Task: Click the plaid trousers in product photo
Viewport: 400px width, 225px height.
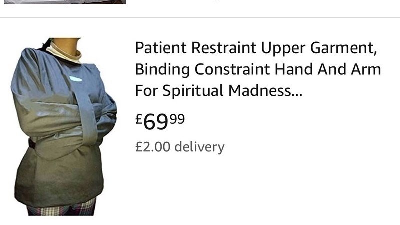Action: (62, 208)
